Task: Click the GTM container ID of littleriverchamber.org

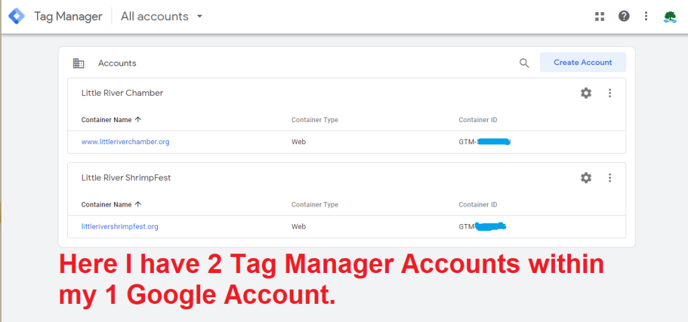Action: pyautogui.click(x=485, y=142)
